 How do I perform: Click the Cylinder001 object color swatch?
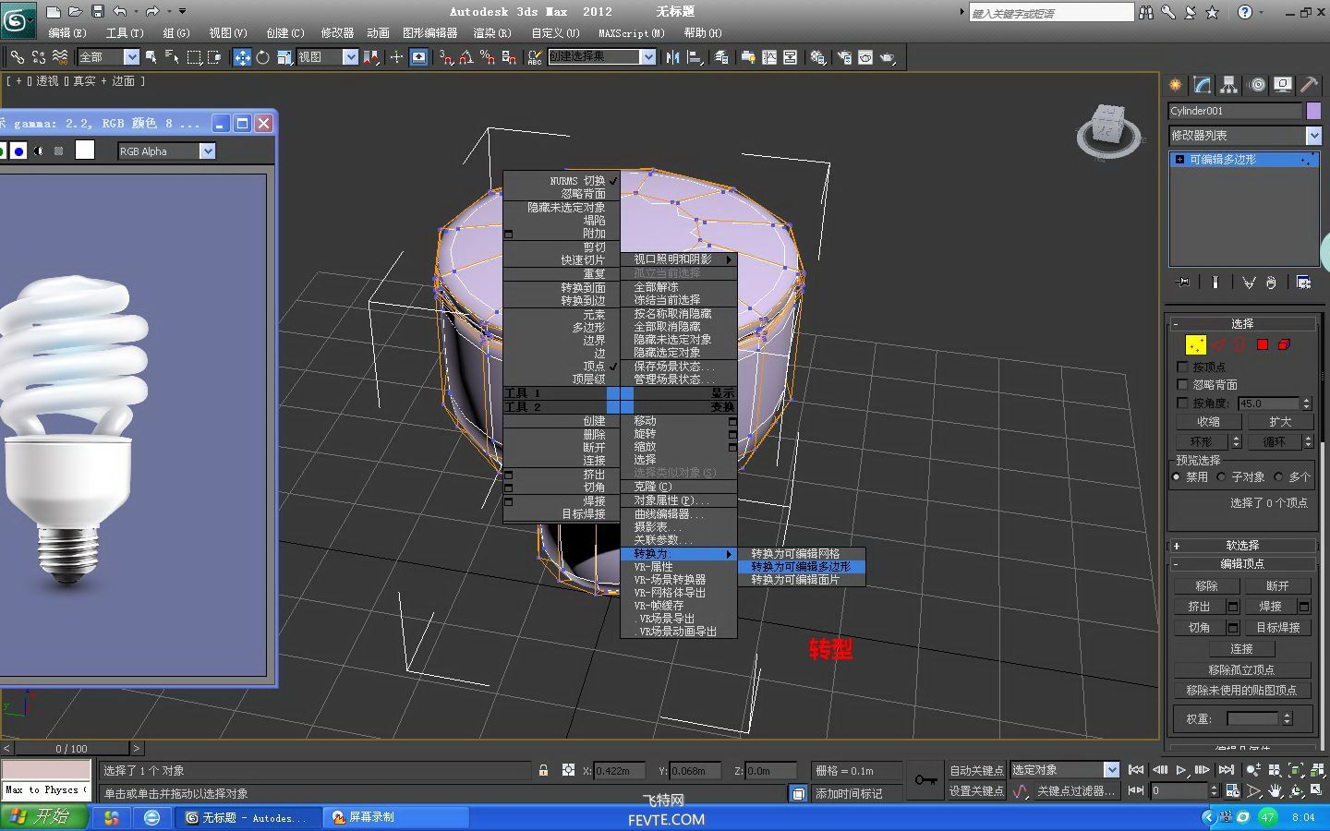pos(1313,111)
